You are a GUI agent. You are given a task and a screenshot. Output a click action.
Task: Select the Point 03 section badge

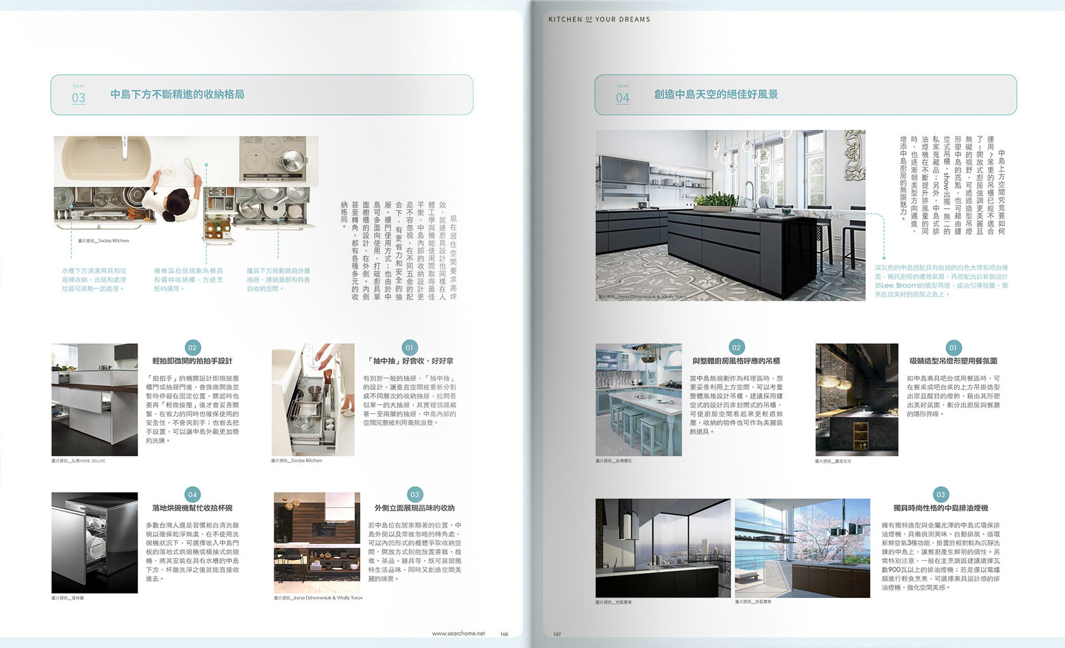(x=79, y=95)
